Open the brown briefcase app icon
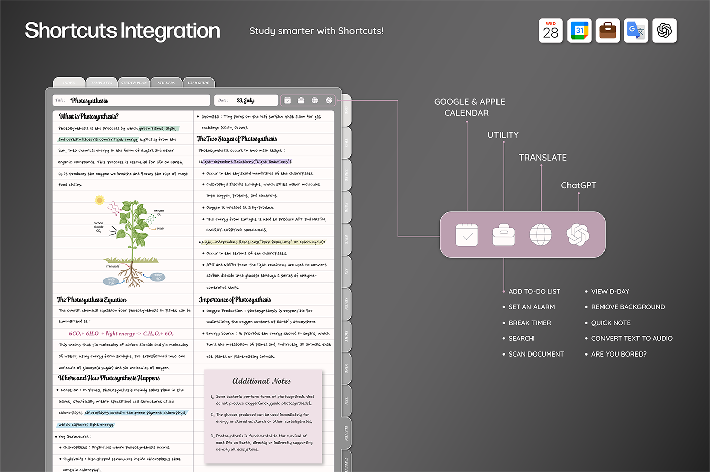The height and width of the screenshot is (472, 710). click(608, 31)
